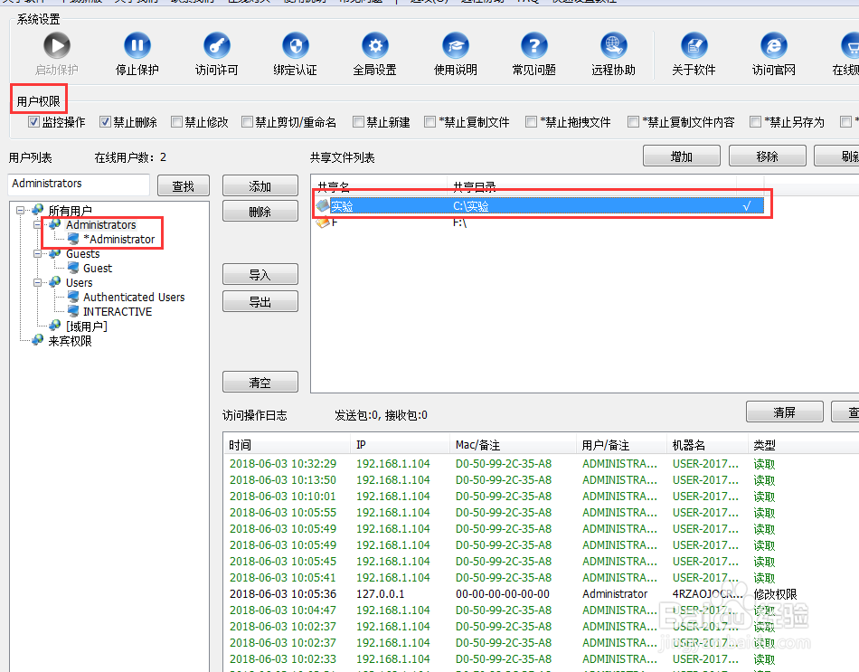Image resolution: width=859 pixels, height=672 pixels.
Task: Click the 实验 shared folder icon
Action: 323,206
